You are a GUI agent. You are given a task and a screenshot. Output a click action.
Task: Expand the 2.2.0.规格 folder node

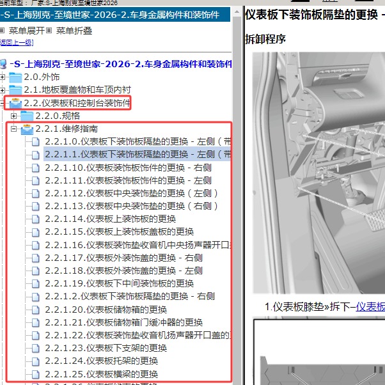14,116
